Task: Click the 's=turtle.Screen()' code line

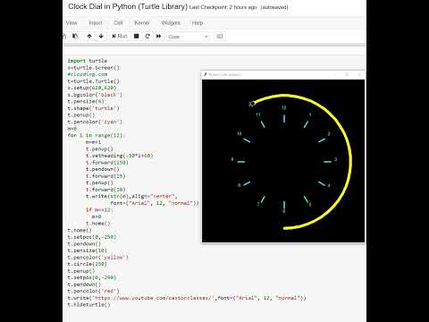Action: pos(93,68)
